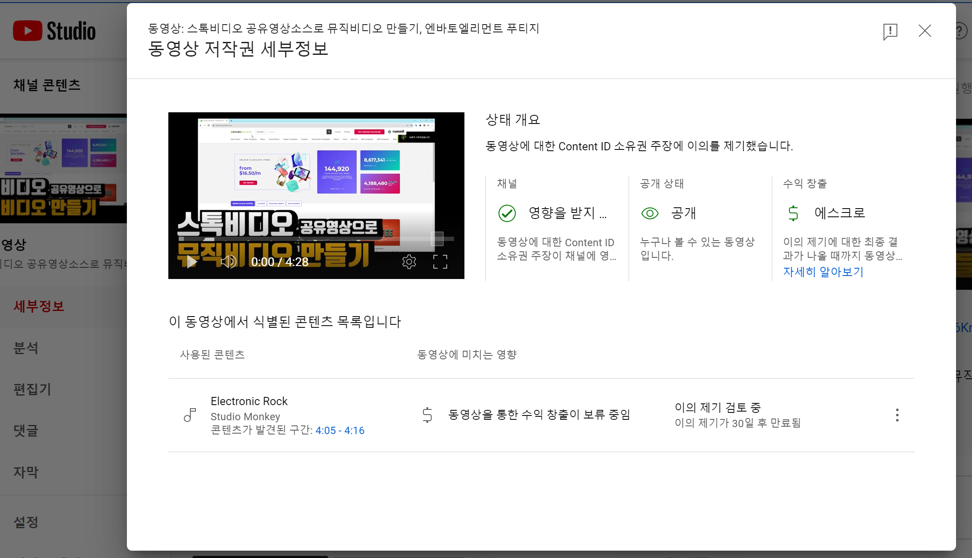Enter fullscreen in video player
The height and width of the screenshot is (558, 972).
tap(440, 262)
